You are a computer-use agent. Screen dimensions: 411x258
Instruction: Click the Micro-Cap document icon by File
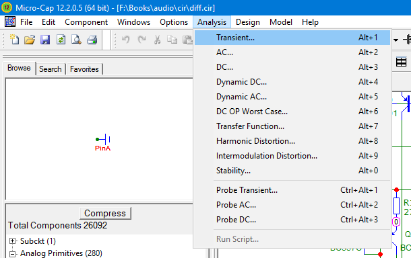10,21
